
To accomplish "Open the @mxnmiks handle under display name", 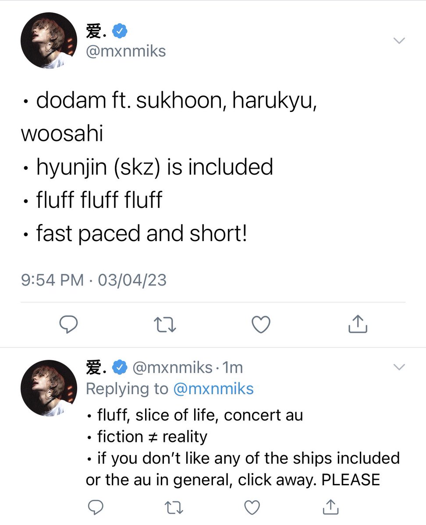I will tap(126, 51).
